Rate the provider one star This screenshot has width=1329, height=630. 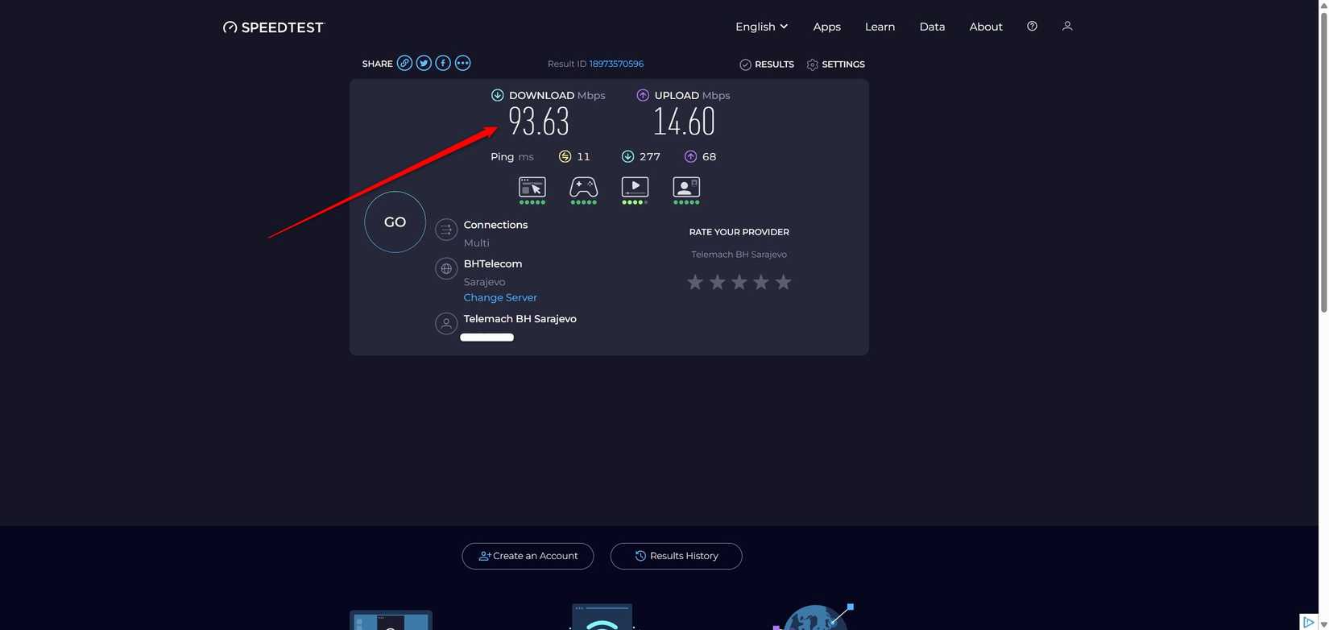click(x=695, y=282)
